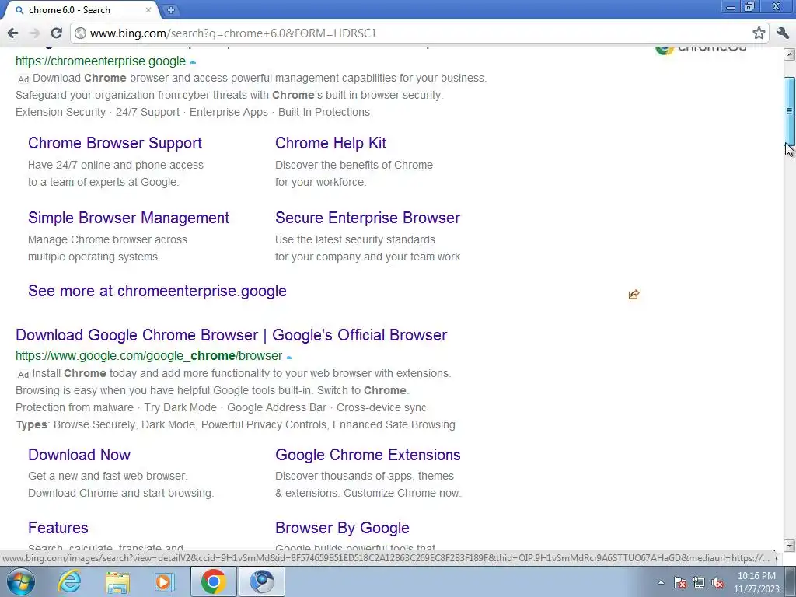Open the google.com/google_chrome/browser URL
796x597 pixels.
(x=148, y=356)
